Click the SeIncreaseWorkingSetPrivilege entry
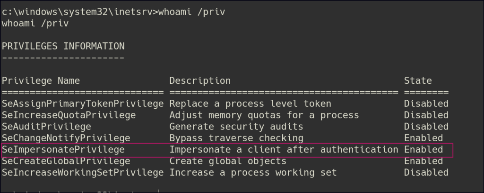The height and width of the screenshot is (193, 484). pyautogui.click(x=83, y=173)
